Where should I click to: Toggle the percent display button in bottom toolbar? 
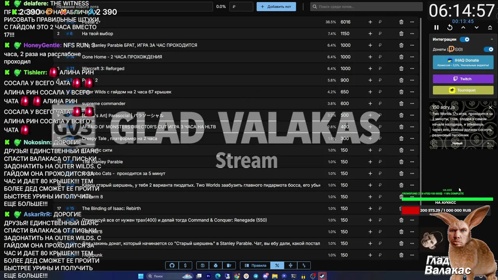pyautogui.click(x=277, y=266)
